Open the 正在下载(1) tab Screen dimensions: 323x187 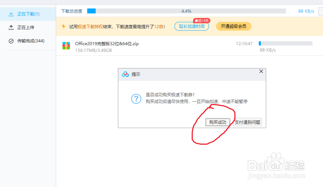(28, 14)
